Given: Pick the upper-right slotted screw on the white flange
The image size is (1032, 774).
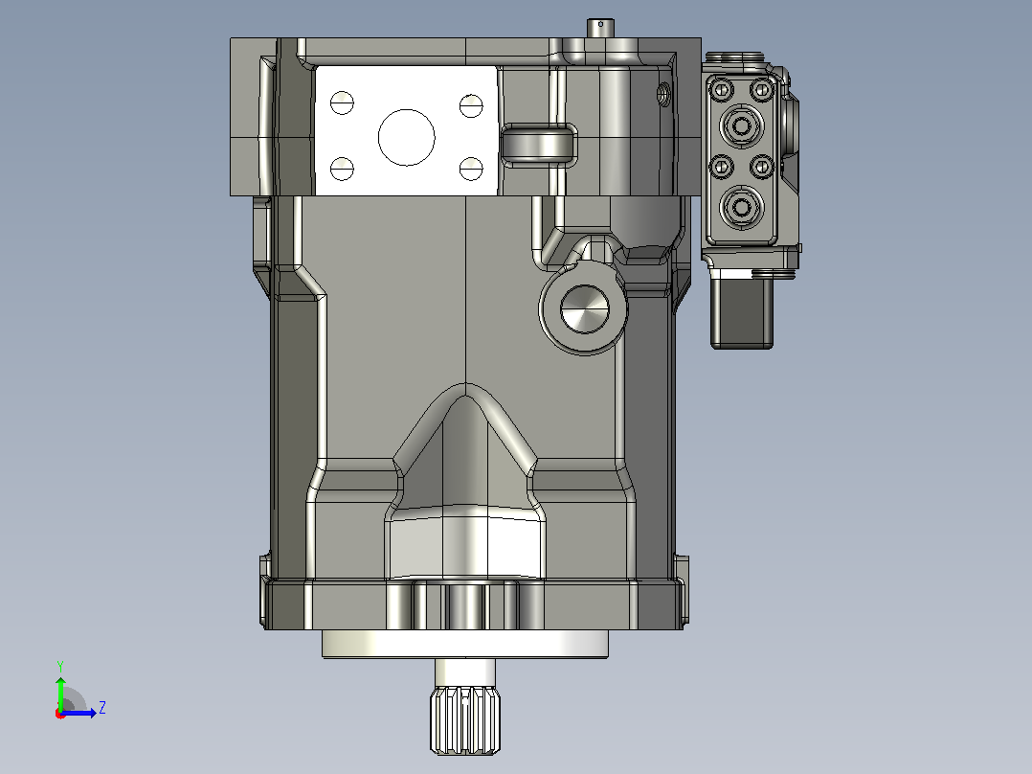Looking at the screenshot, I should [471, 105].
